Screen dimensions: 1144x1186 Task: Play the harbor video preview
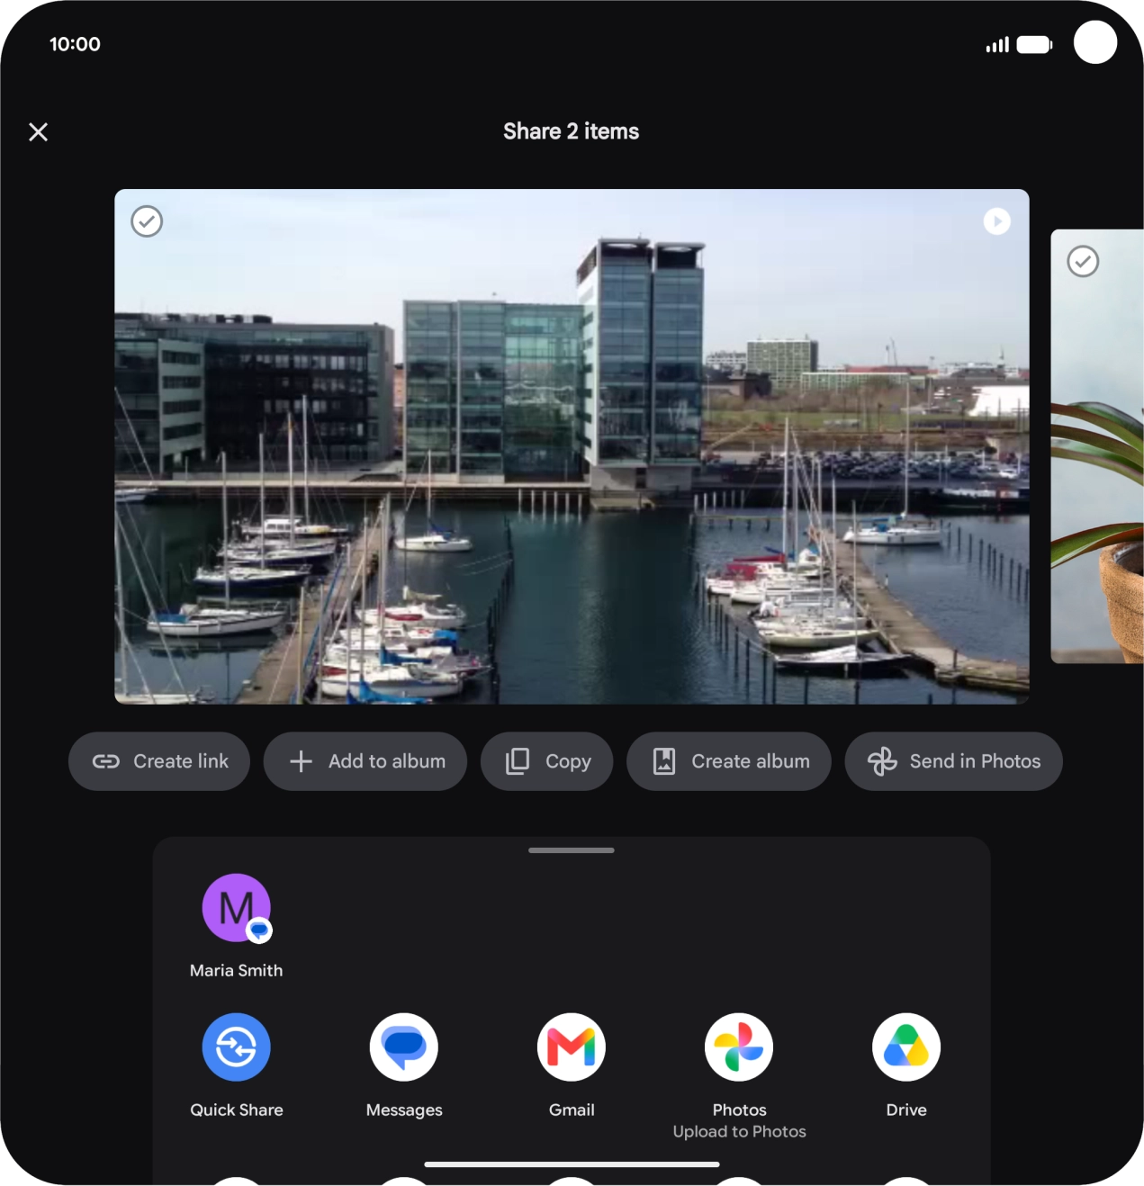tap(996, 221)
